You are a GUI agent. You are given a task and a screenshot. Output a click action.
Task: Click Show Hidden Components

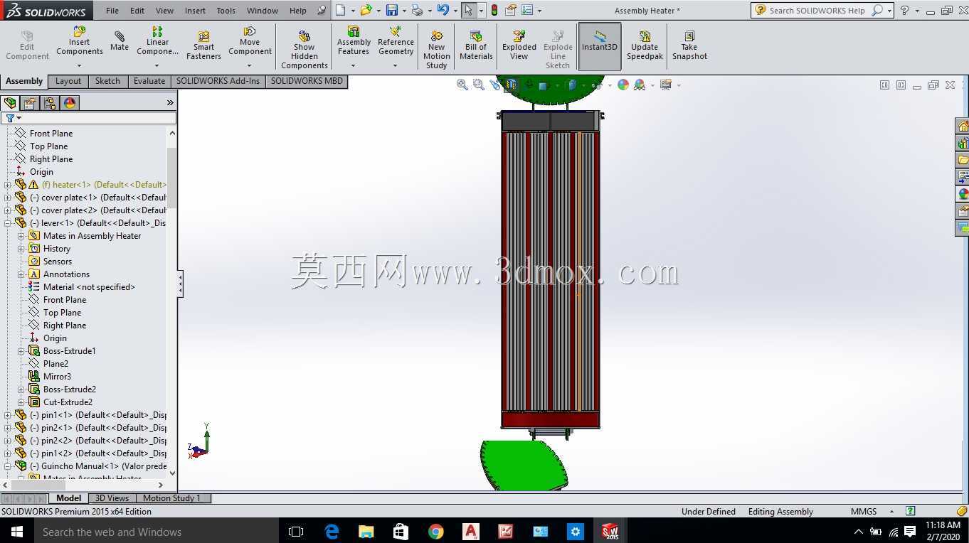pos(305,50)
